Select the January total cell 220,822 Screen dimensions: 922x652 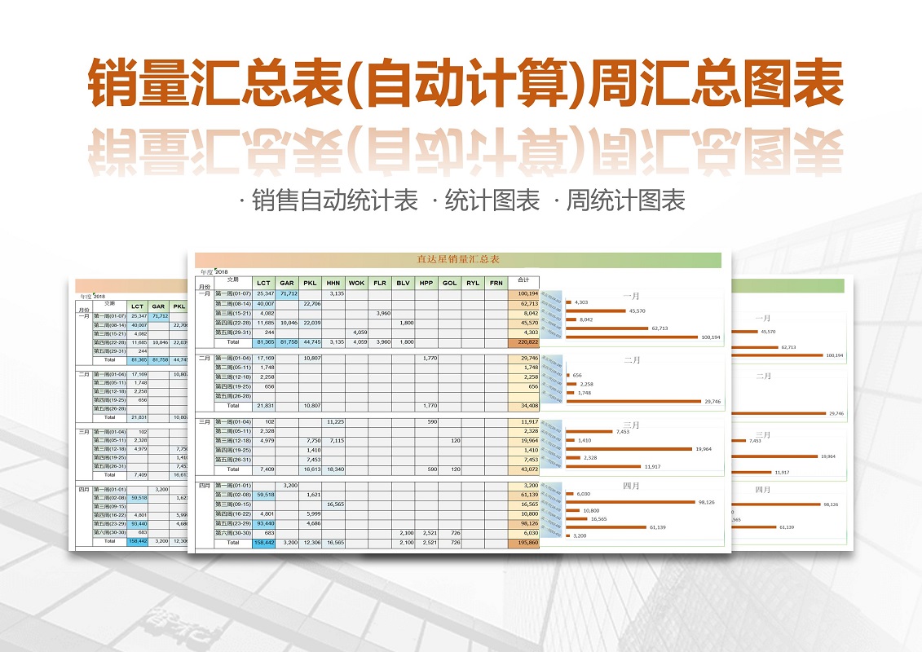pos(524,342)
